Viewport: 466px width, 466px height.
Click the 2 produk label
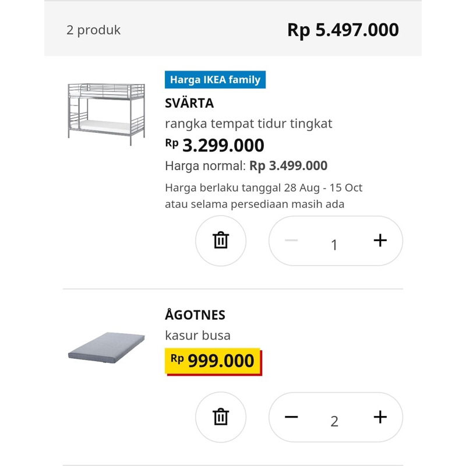[x=93, y=30]
